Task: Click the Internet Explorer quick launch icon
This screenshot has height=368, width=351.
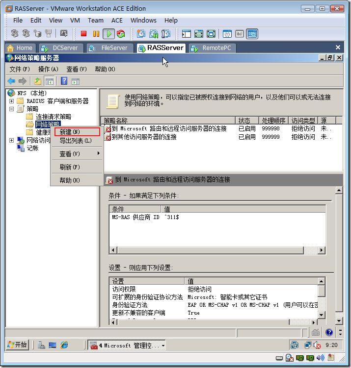Action: click(x=64, y=345)
